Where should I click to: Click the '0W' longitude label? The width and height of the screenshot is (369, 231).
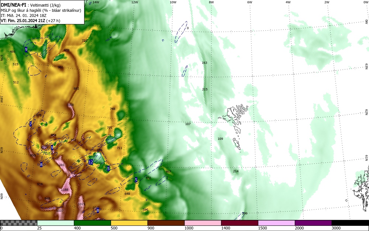click(x=366, y=2)
